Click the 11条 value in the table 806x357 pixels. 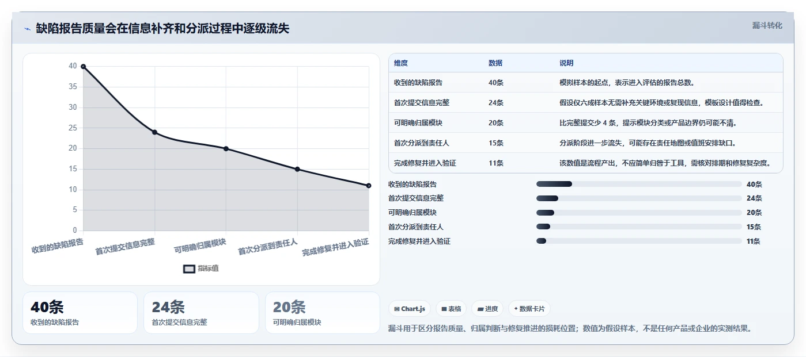pyautogui.click(x=496, y=163)
